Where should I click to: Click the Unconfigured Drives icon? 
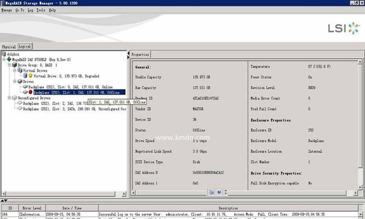click(x=14, y=97)
